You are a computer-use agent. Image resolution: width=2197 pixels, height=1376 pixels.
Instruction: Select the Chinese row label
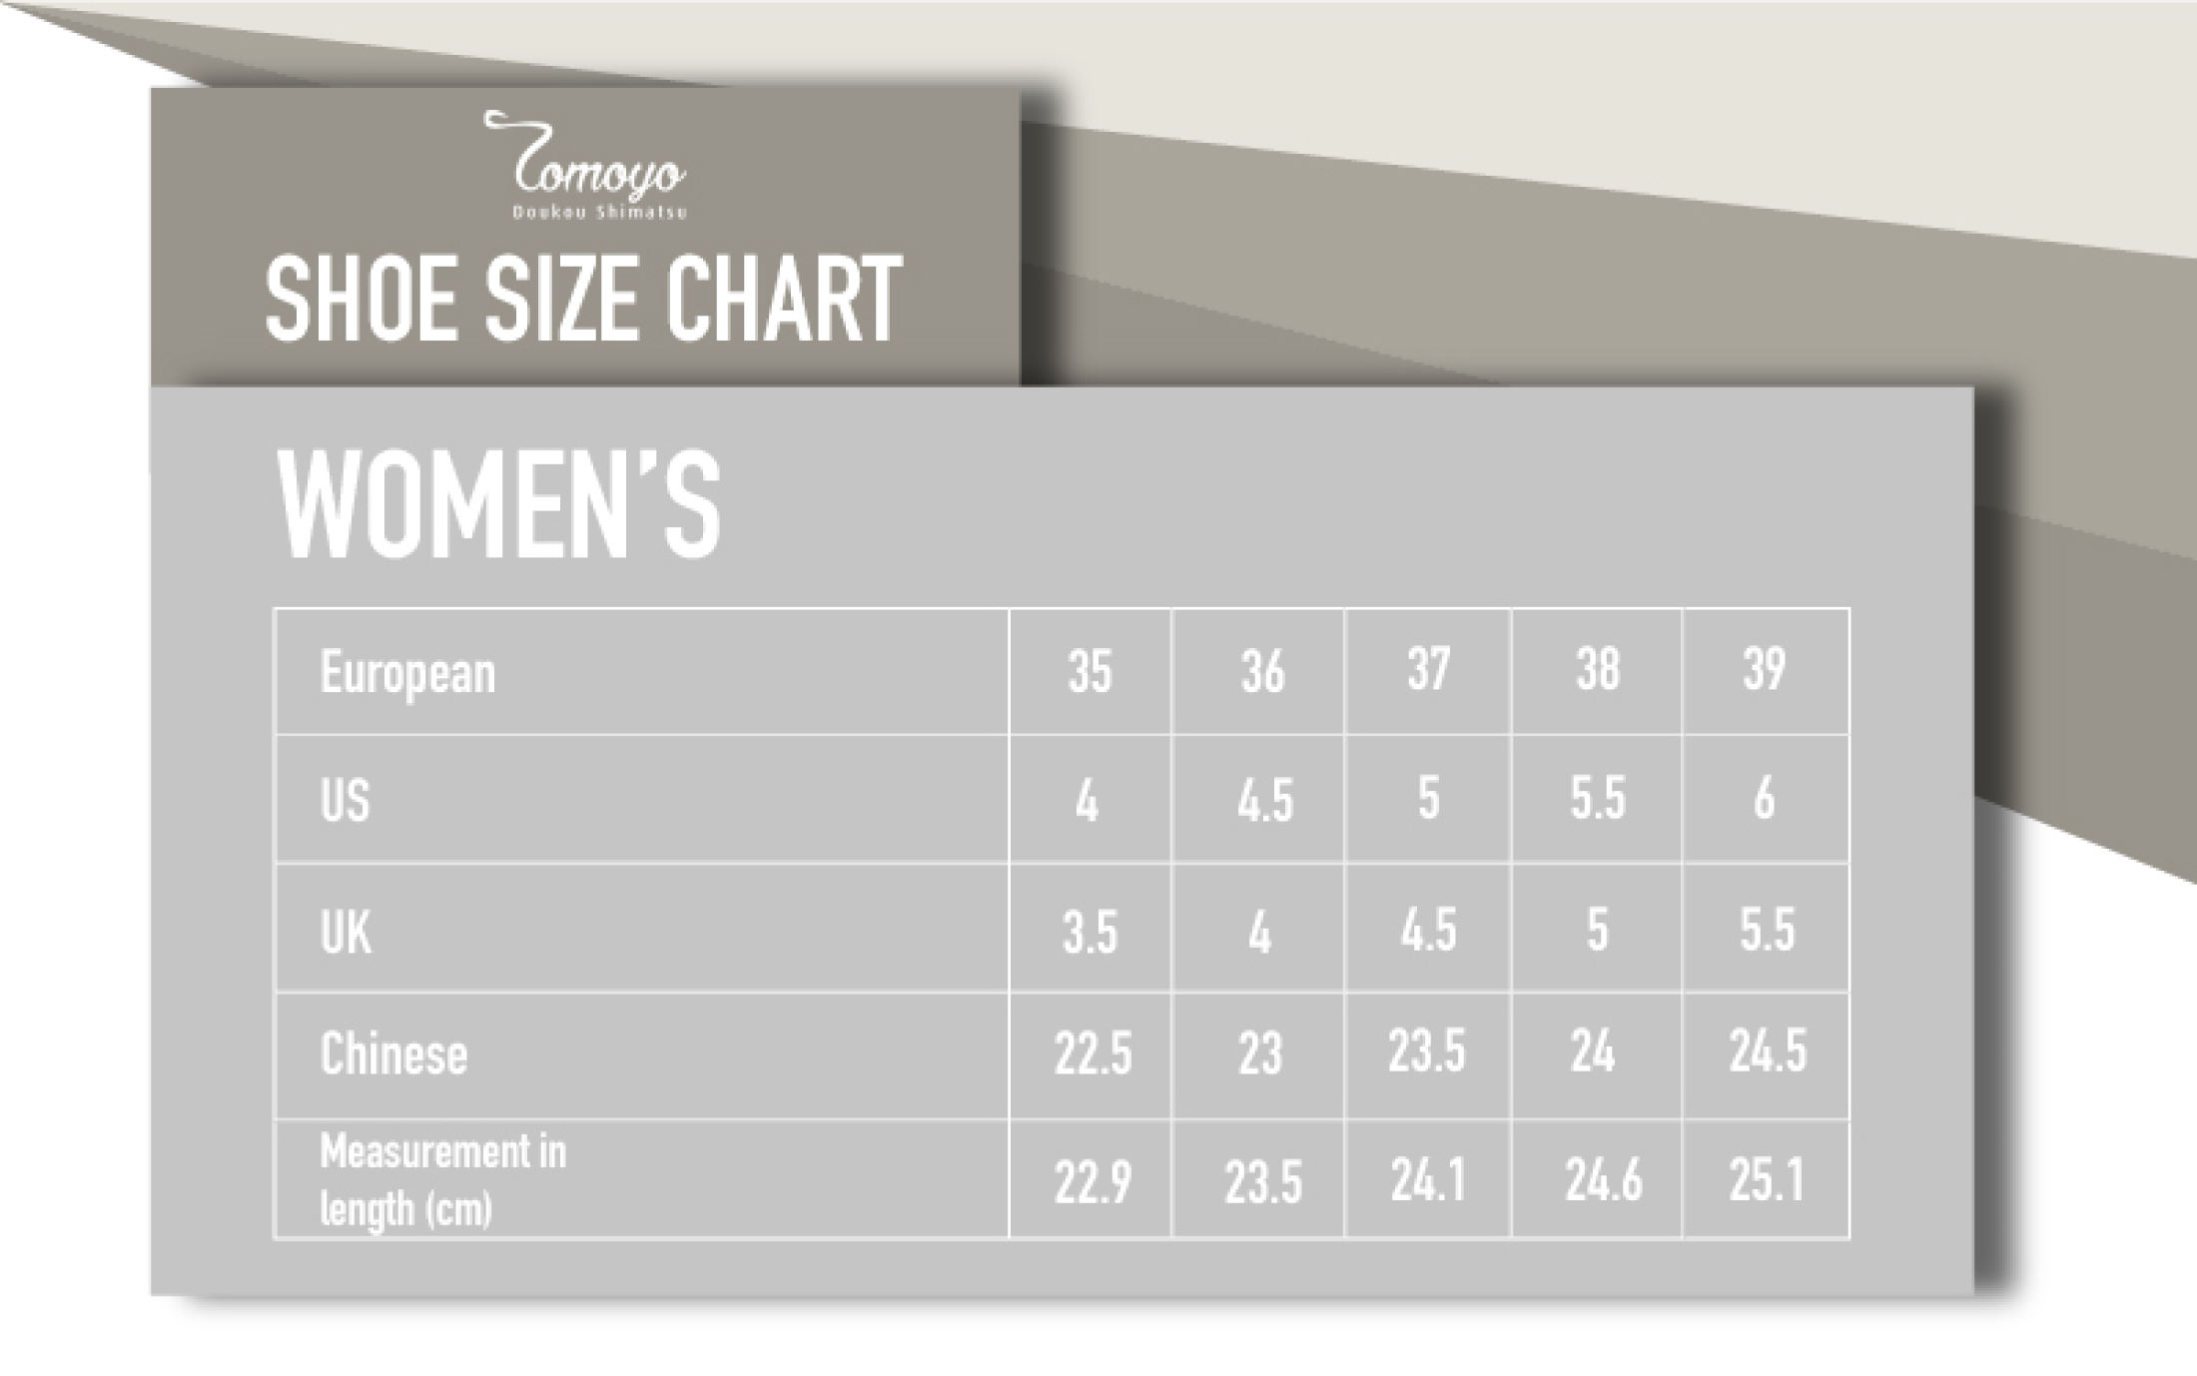click(x=393, y=1054)
